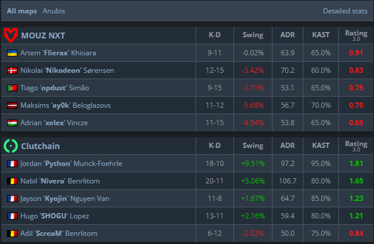Open Artem 'Flierax' Khioara's player profile
Image resolution: width=374 pixels, height=244 pixels.
[58, 53]
